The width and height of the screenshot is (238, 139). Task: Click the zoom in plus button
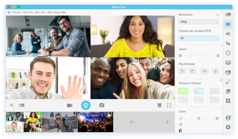[218, 55]
